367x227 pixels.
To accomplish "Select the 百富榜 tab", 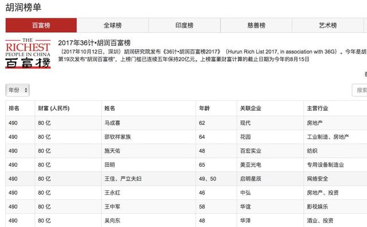I will coord(41,25).
